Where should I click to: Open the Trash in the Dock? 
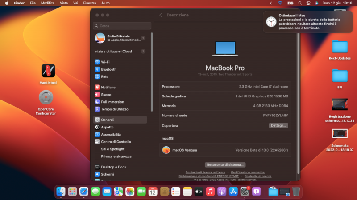point(296,192)
